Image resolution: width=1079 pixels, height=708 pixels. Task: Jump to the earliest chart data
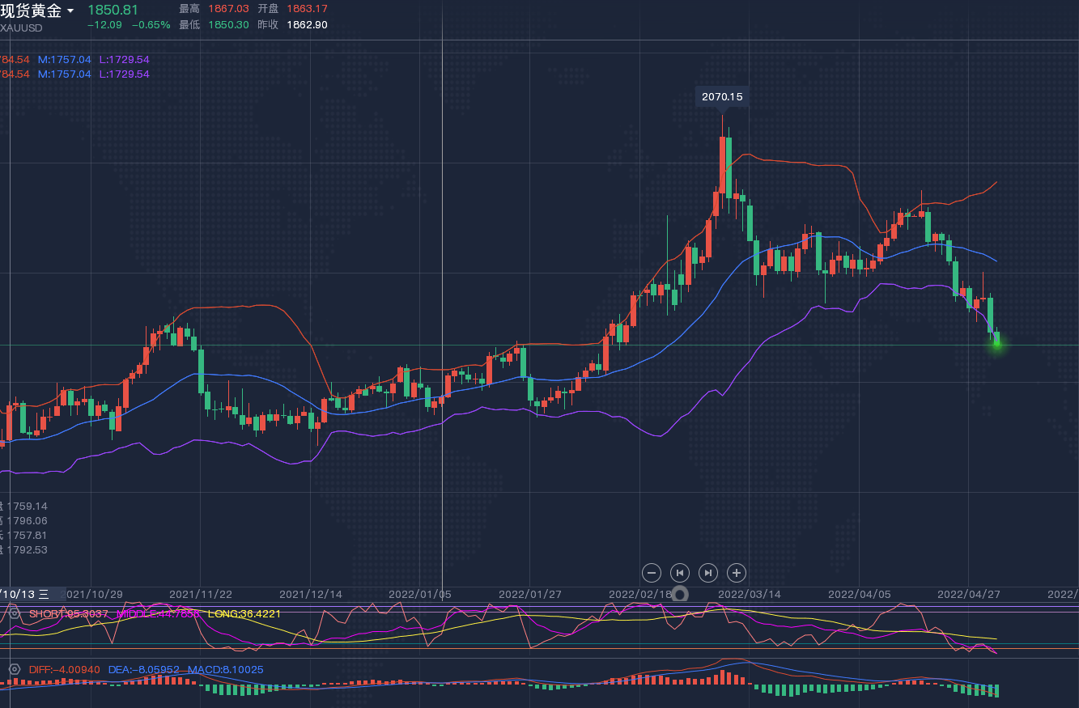(x=680, y=573)
